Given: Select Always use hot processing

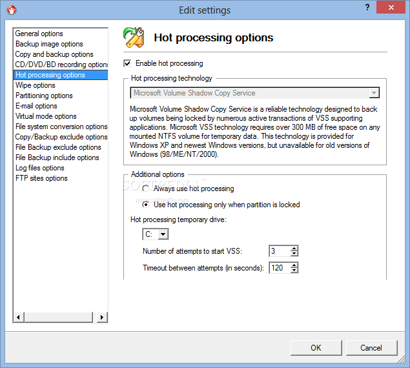Looking at the screenshot, I should click(x=146, y=189).
